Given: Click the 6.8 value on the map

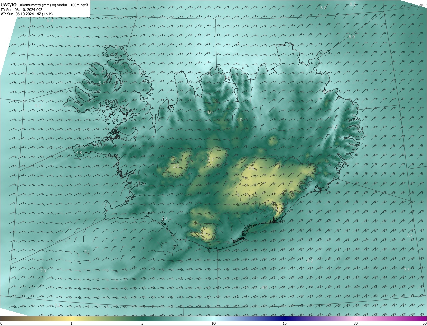Looking at the screenshot, I should (x=323, y=8).
